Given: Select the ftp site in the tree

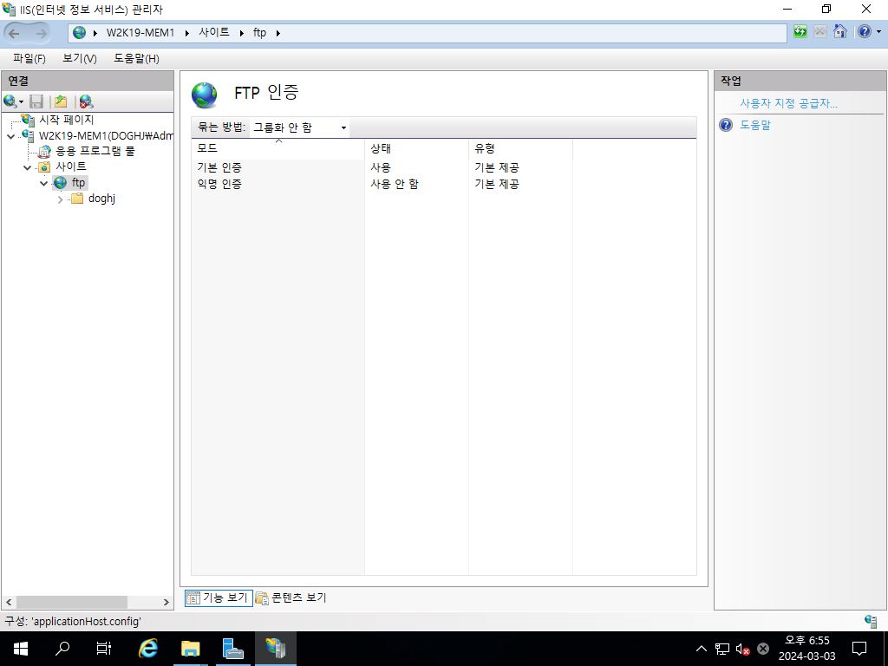Looking at the screenshot, I should click(x=78, y=182).
